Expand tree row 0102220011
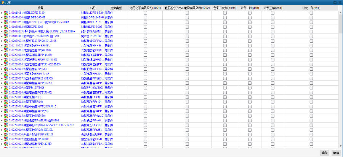Screen dimensions: 343x157 coord(2,97)
